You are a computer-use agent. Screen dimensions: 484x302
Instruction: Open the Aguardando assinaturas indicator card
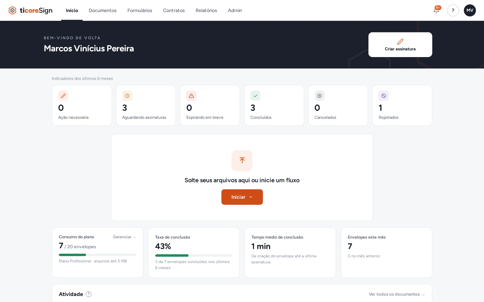[x=146, y=105]
